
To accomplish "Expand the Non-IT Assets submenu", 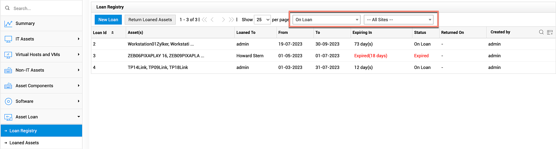I will [x=79, y=70].
